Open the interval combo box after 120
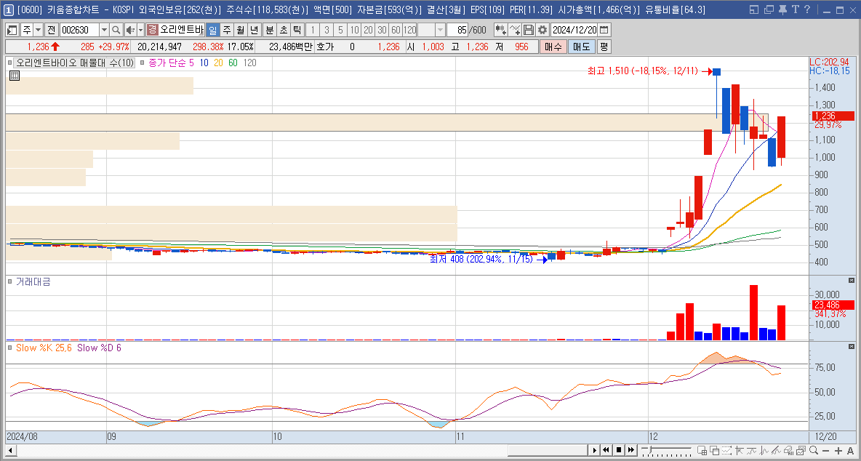 [x=432, y=31]
